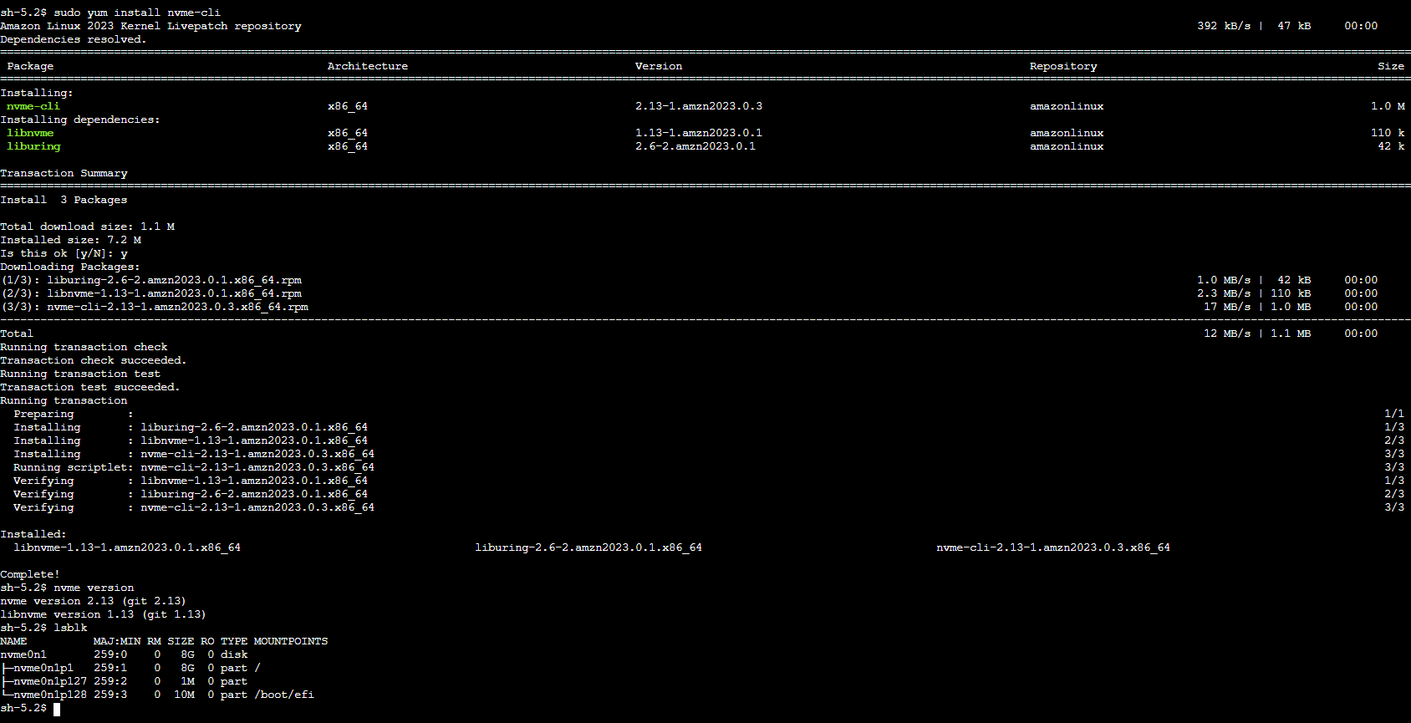
Task: Click download line 'liburing-2.6-2.amzn2023.0.1.x86_64.rpm'
Action: coord(174,280)
